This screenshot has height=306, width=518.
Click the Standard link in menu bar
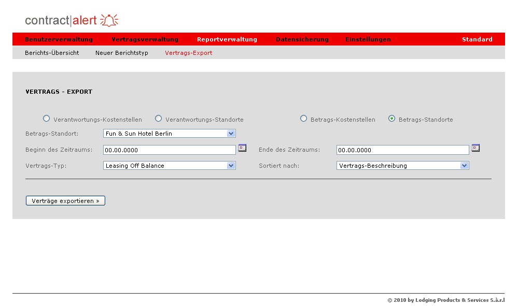click(x=477, y=39)
